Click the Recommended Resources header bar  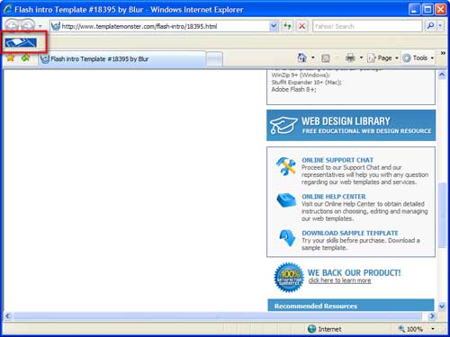pyautogui.click(x=351, y=305)
